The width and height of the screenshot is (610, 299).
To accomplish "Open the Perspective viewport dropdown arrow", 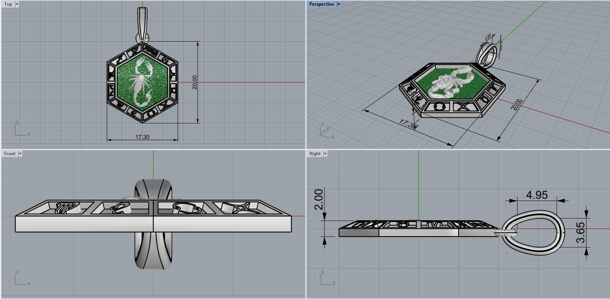I will click(x=339, y=4).
